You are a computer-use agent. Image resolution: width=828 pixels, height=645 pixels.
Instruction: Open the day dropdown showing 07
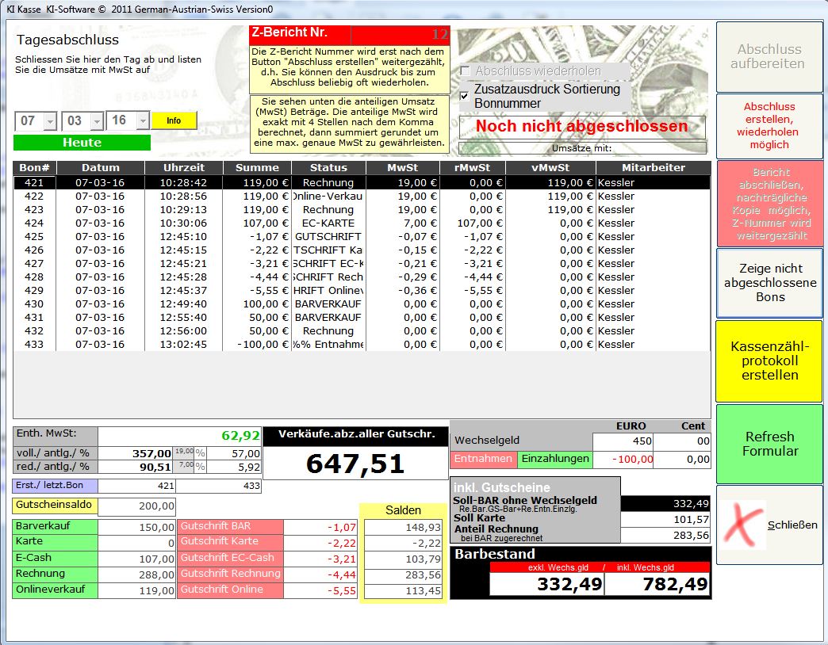pos(50,120)
